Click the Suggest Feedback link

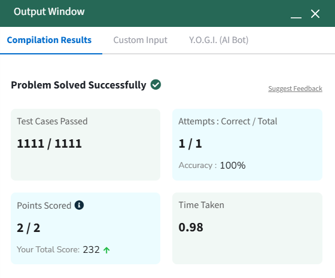pos(296,88)
